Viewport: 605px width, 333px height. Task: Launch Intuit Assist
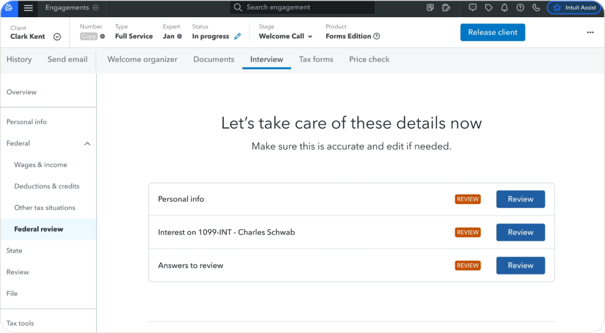574,7
